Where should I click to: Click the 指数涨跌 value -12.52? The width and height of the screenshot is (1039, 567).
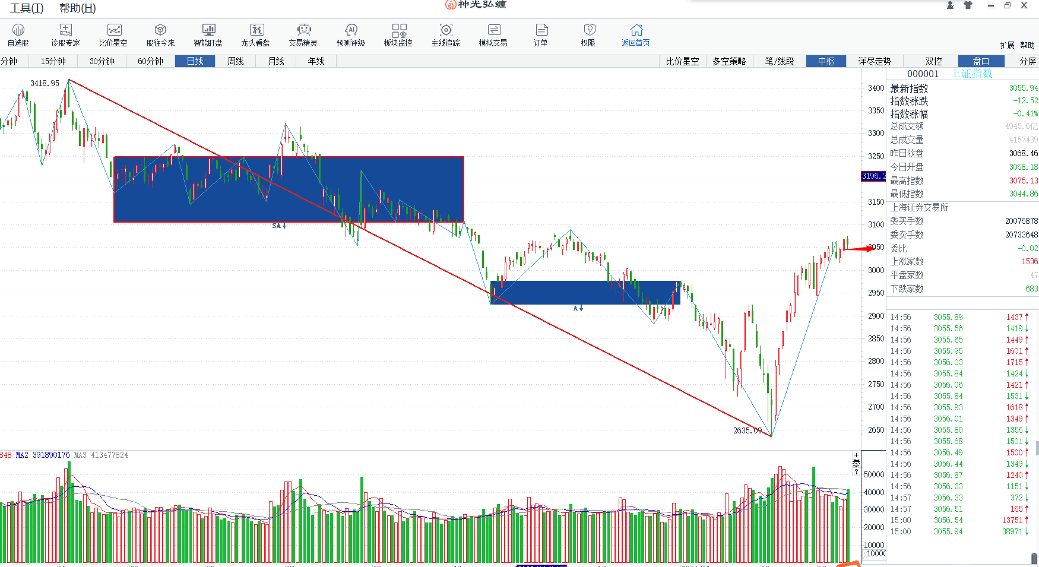point(1025,100)
